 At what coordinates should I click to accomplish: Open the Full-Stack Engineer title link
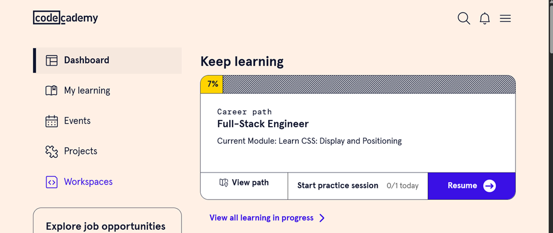click(x=263, y=124)
